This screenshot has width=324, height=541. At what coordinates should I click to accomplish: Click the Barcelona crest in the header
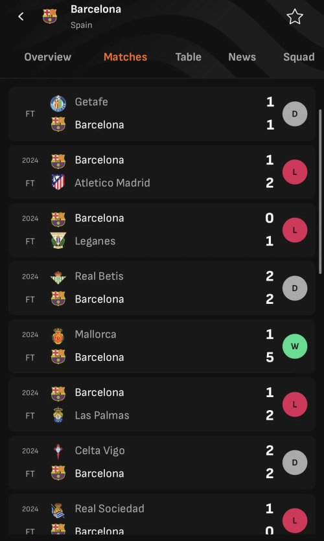coord(50,16)
